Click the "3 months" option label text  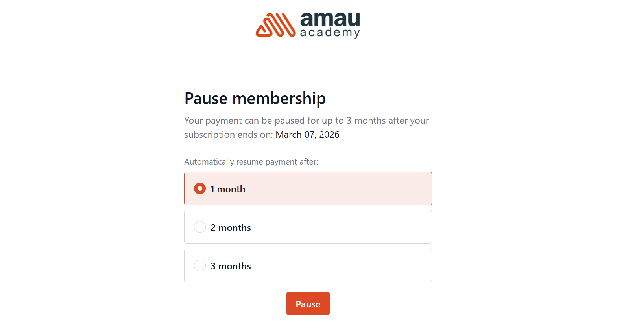(231, 266)
